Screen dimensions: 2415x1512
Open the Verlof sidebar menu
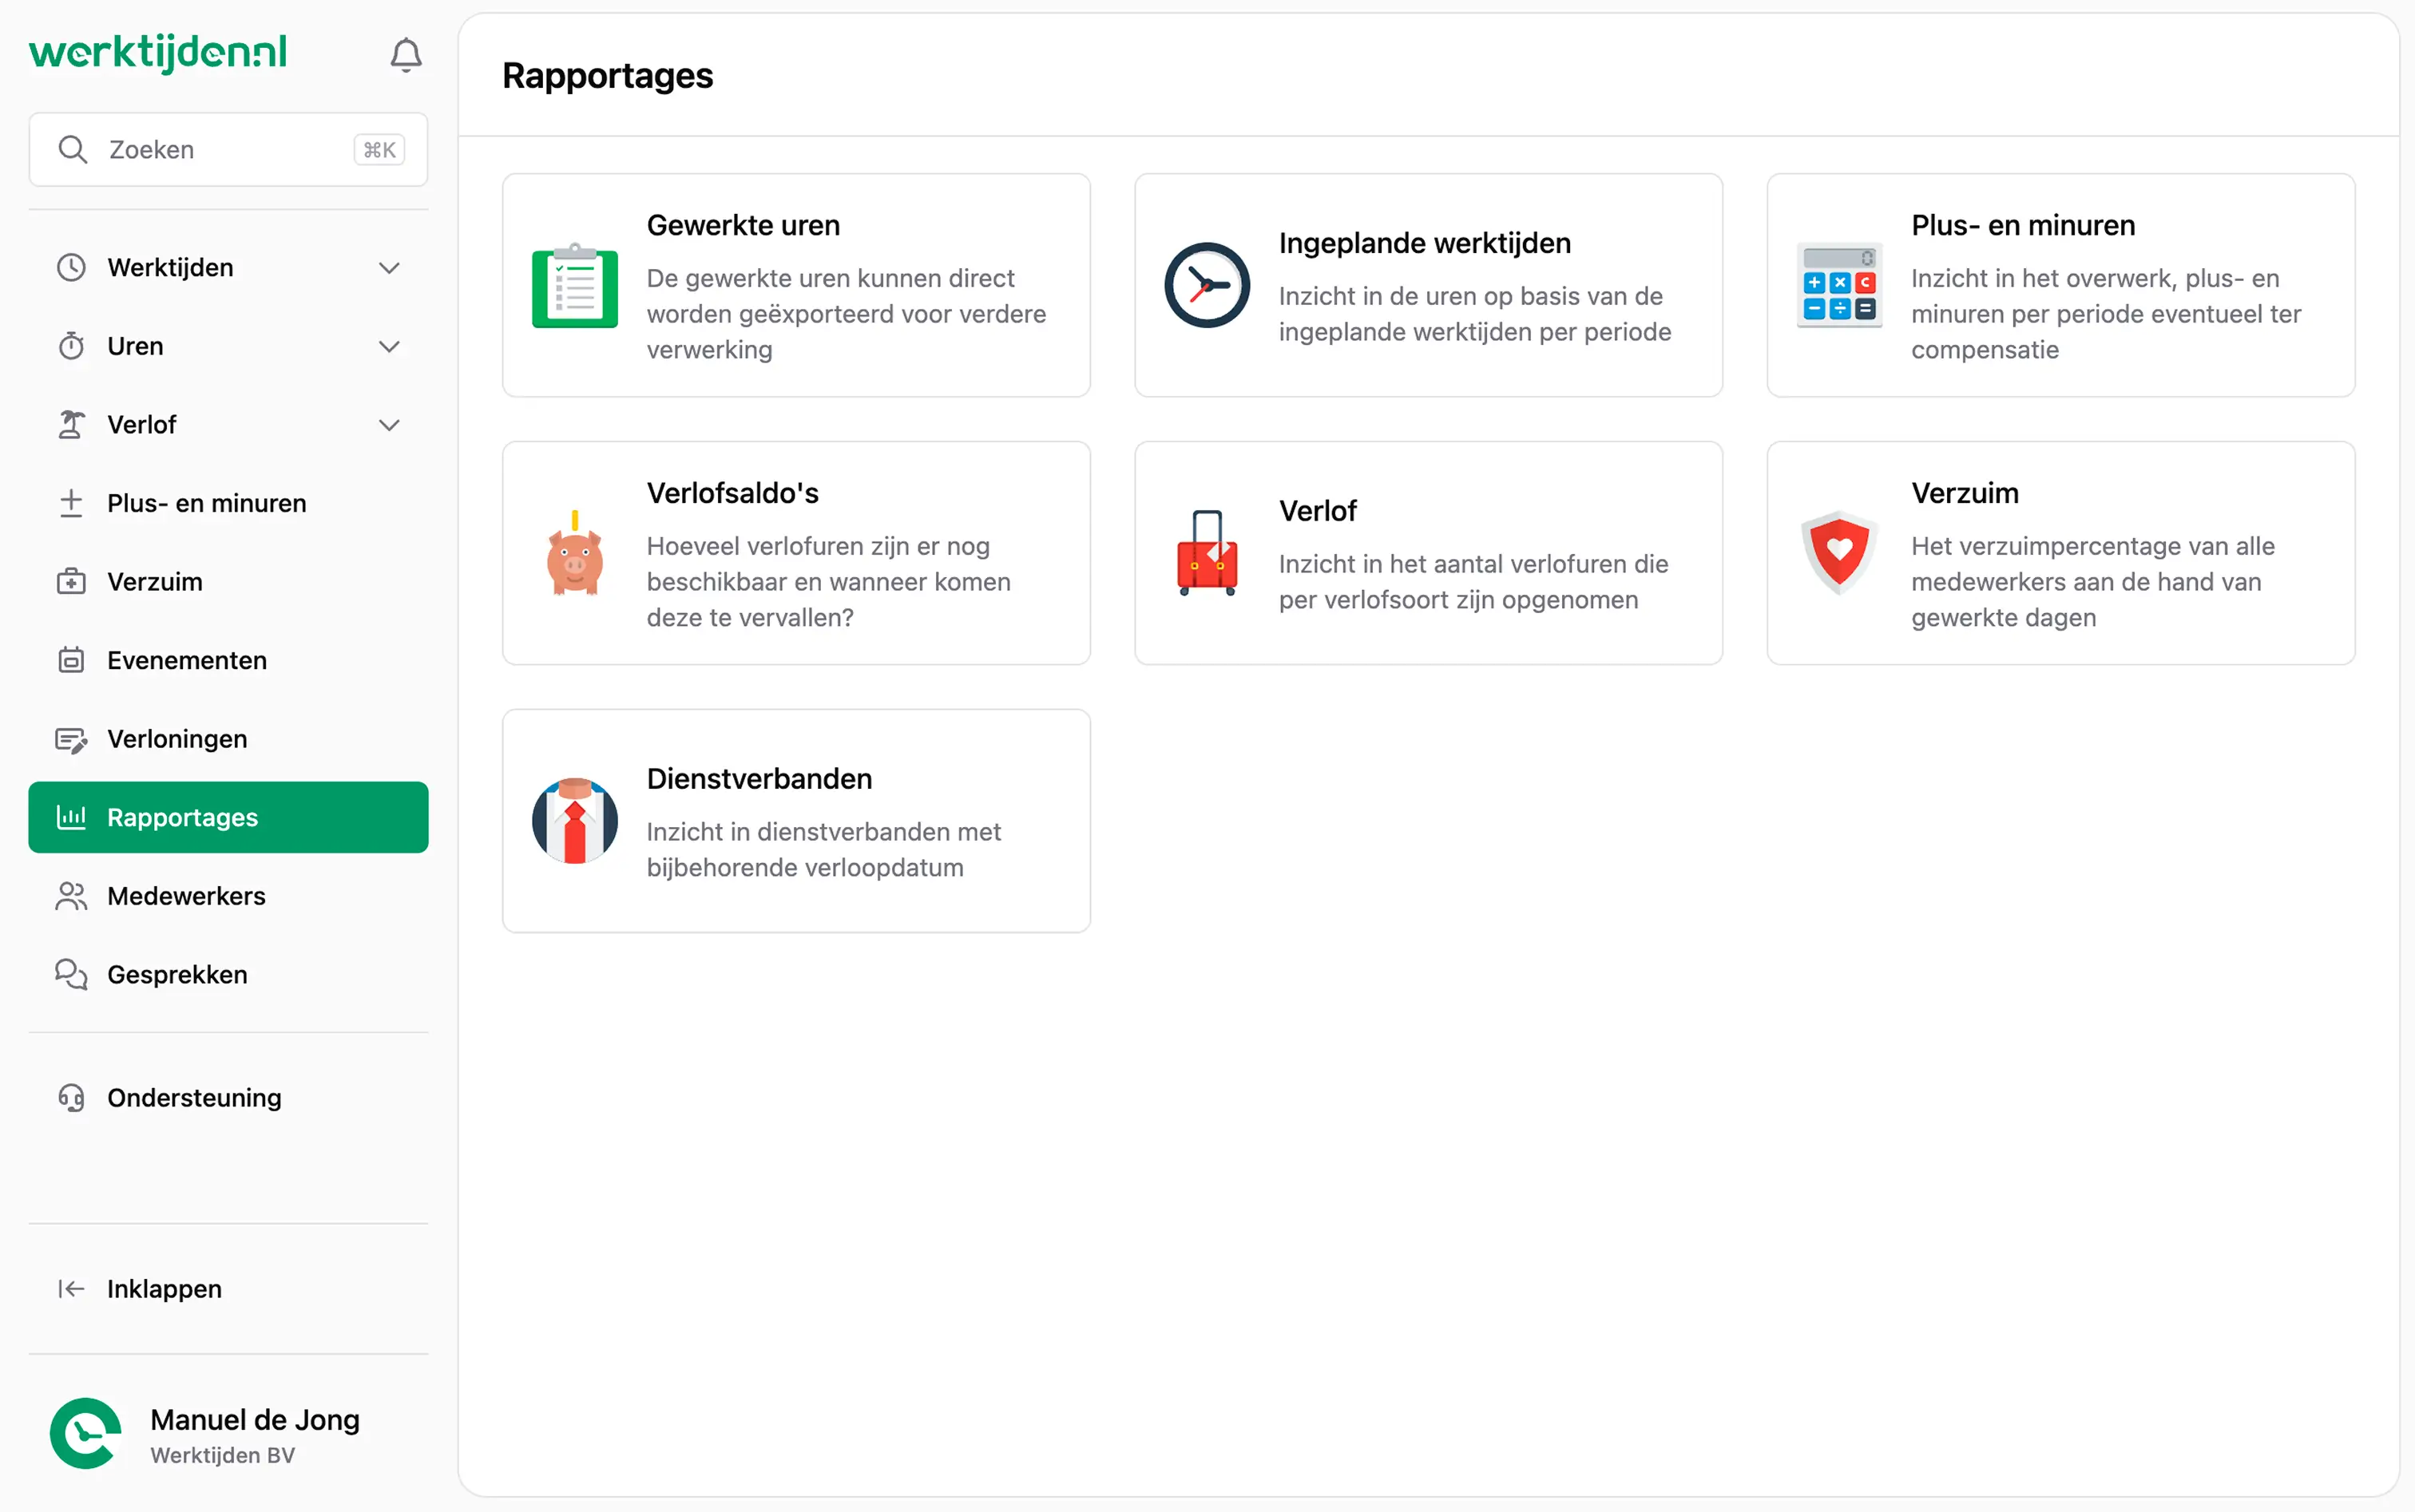tap(228, 424)
